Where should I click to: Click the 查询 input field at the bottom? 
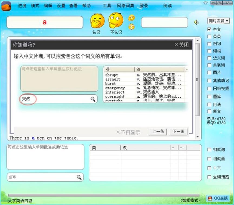(x=41, y=177)
